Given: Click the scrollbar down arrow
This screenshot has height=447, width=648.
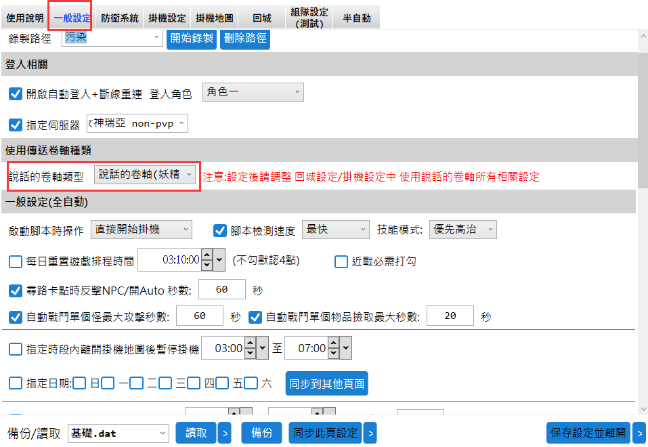Looking at the screenshot, I should click(643, 409).
